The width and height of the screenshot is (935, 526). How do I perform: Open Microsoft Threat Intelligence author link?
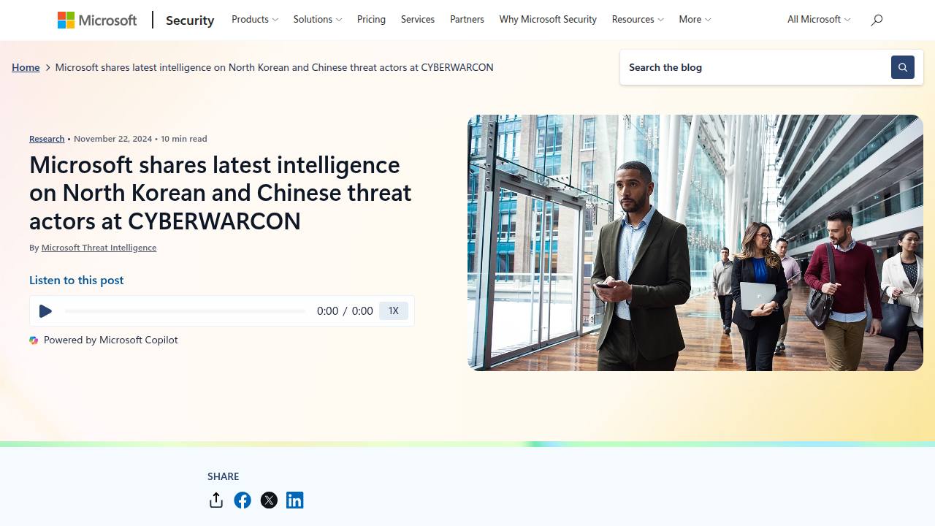(x=99, y=248)
